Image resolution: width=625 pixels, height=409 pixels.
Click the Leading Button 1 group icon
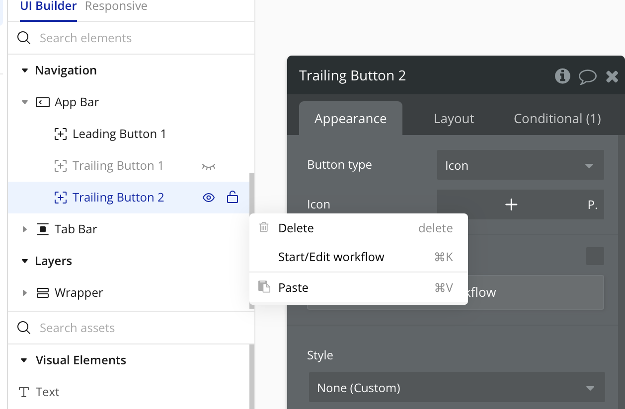tap(60, 134)
